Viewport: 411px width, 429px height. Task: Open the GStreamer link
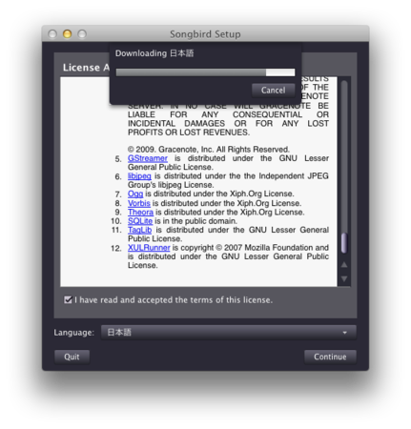(148, 158)
